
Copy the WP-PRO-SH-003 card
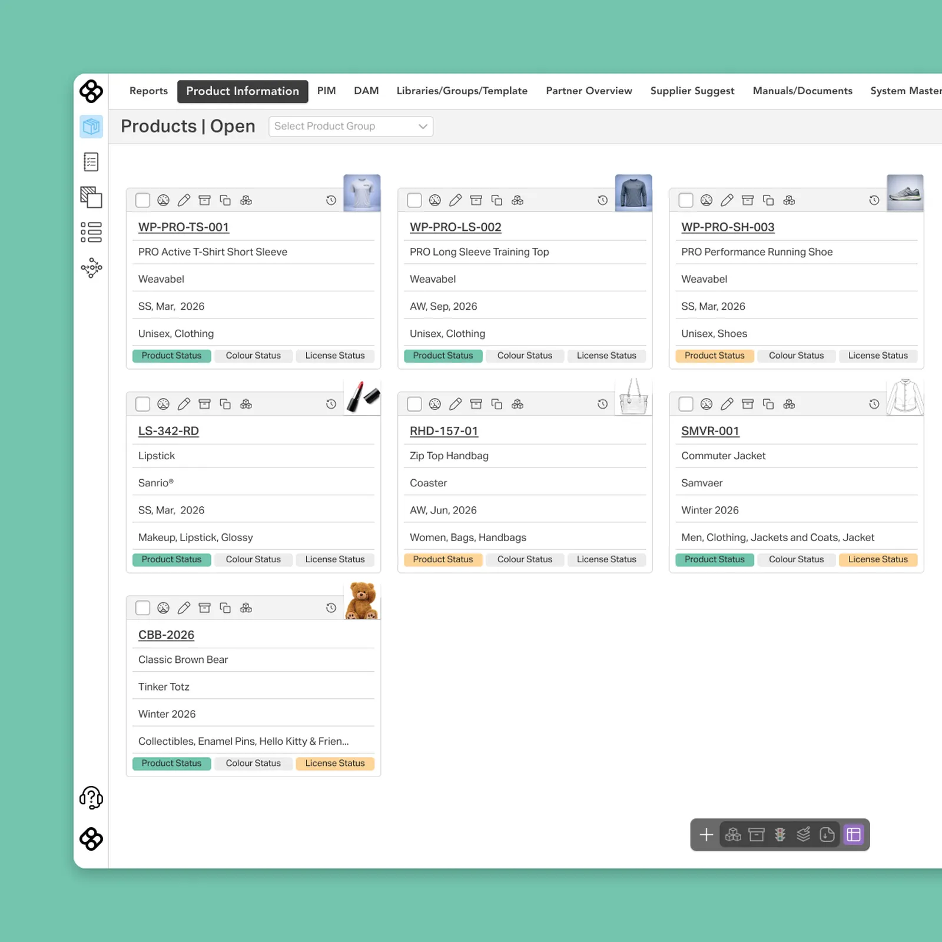pyautogui.click(x=768, y=200)
